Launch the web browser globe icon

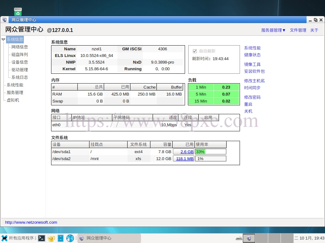coord(70,238)
